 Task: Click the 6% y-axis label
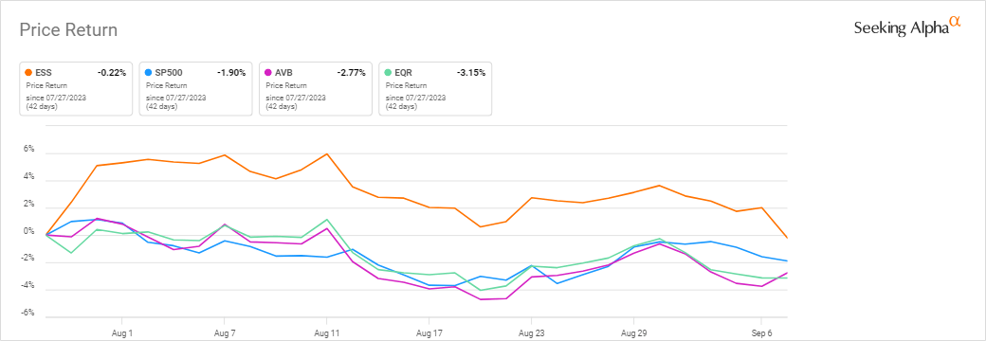pos(30,150)
